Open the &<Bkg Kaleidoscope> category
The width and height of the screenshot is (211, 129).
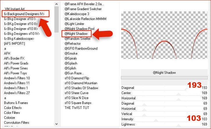[19, 39]
